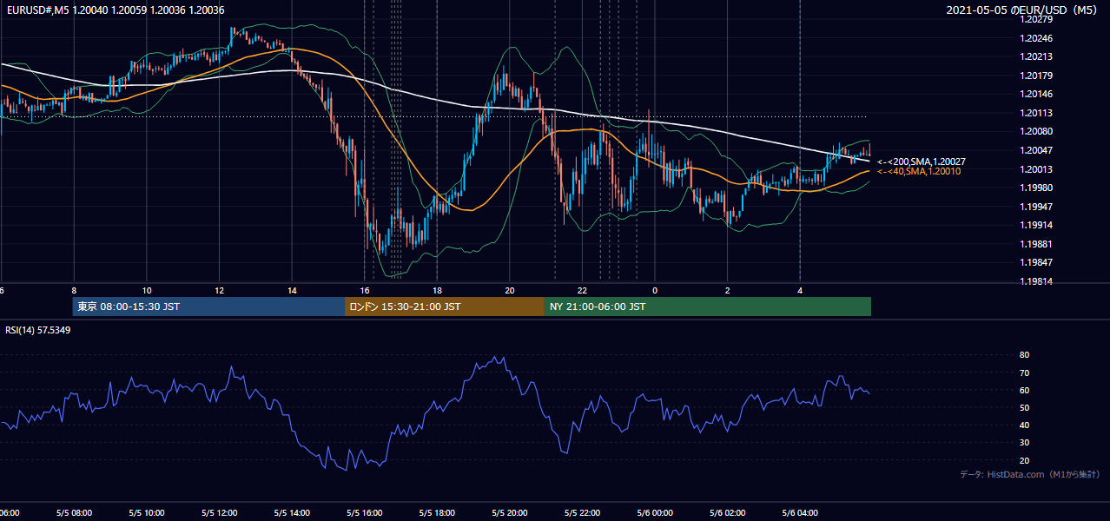Click the '5/5 14:00' bottom time label

pyautogui.click(x=292, y=513)
